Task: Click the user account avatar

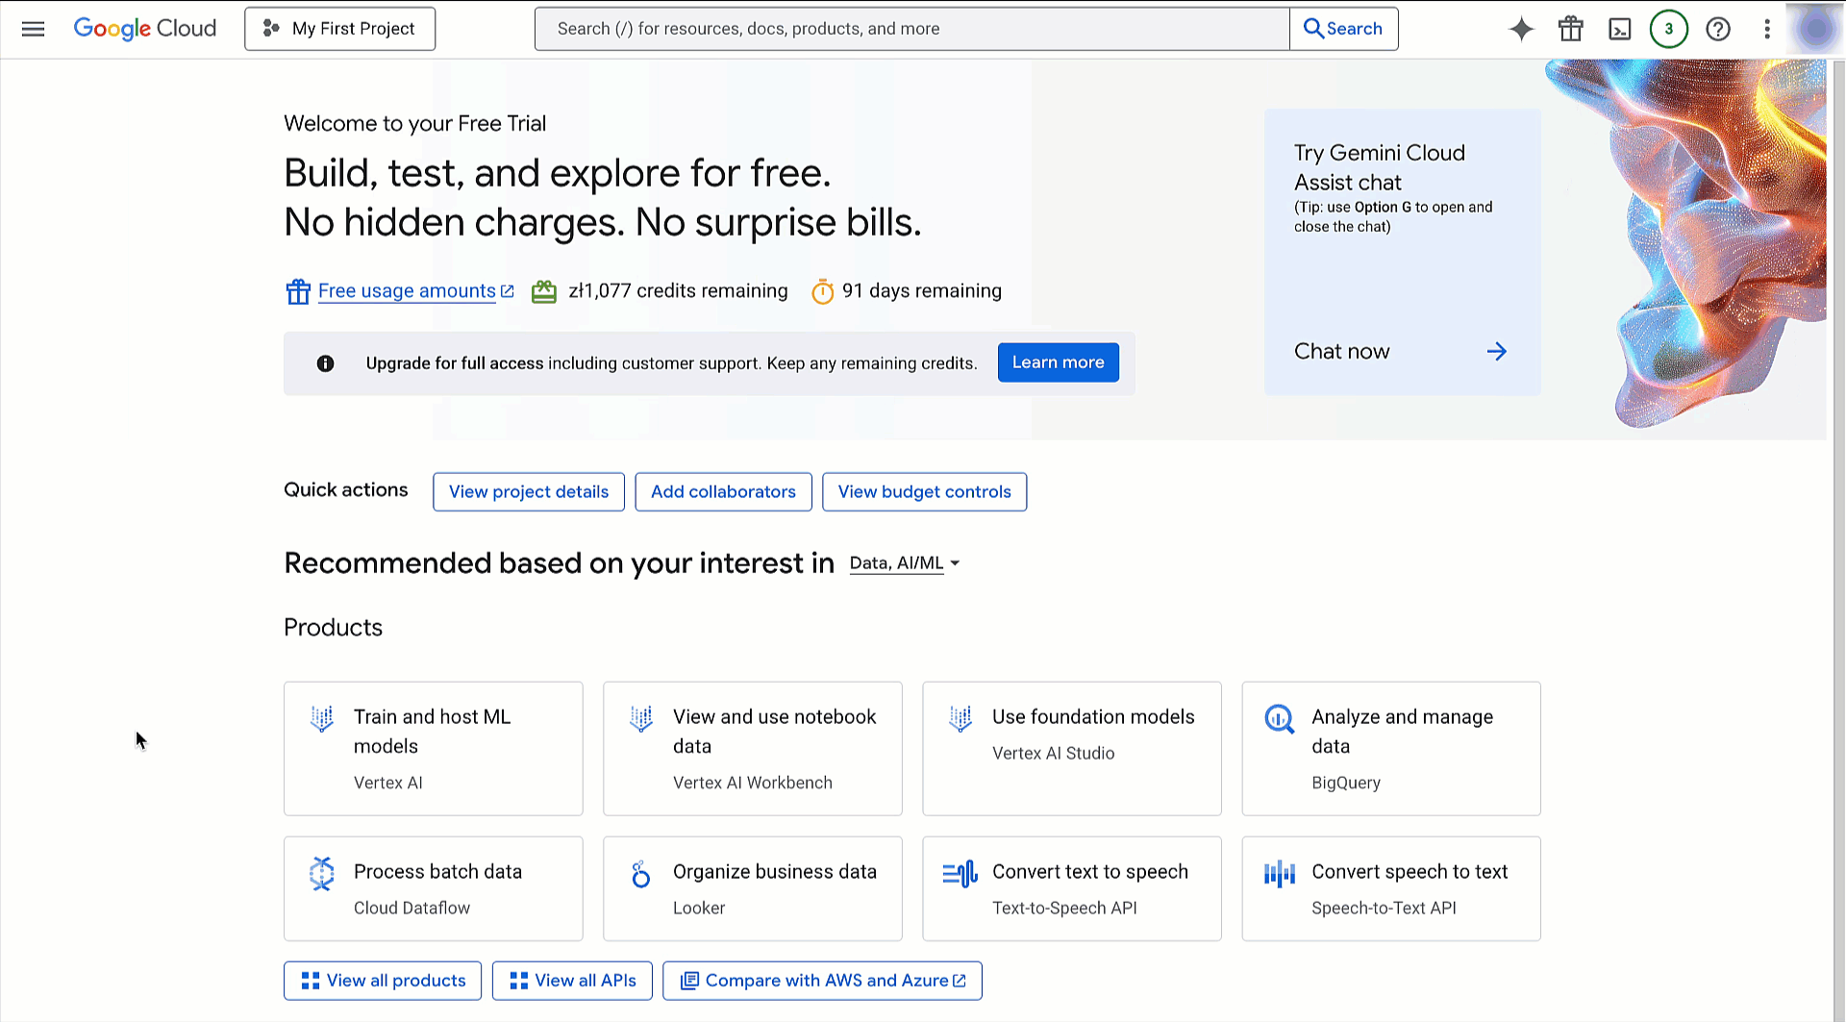Action: pos(1815,29)
